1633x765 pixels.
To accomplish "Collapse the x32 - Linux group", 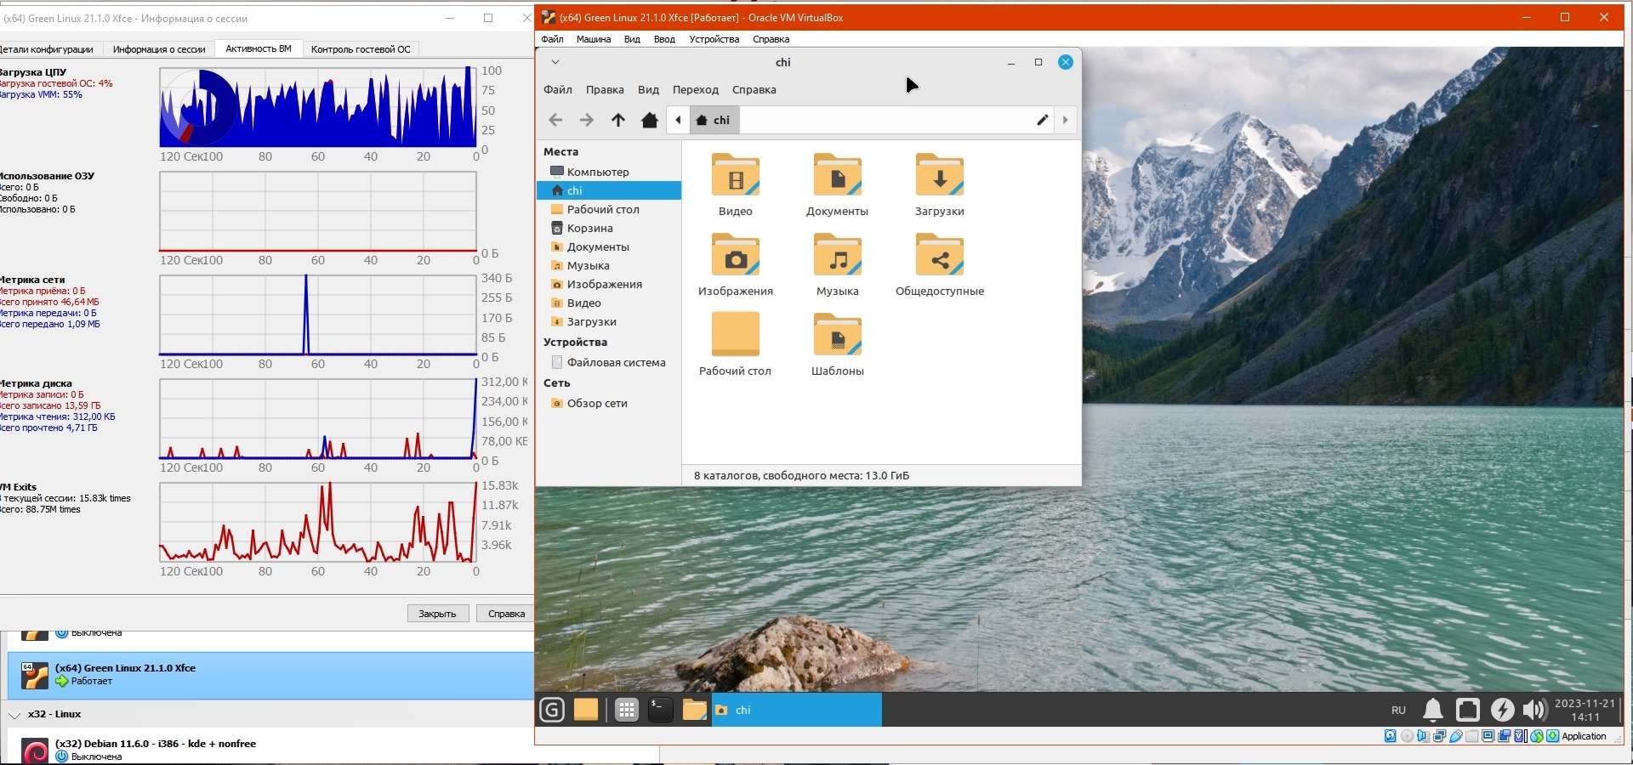I will point(14,715).
